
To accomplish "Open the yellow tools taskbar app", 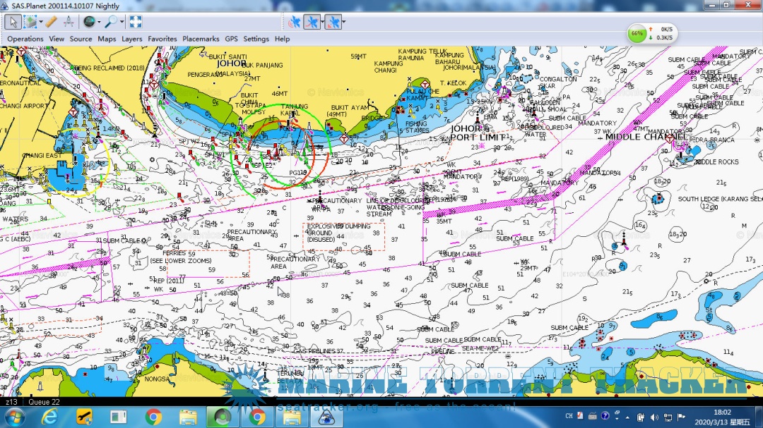I will click(84, 417).
